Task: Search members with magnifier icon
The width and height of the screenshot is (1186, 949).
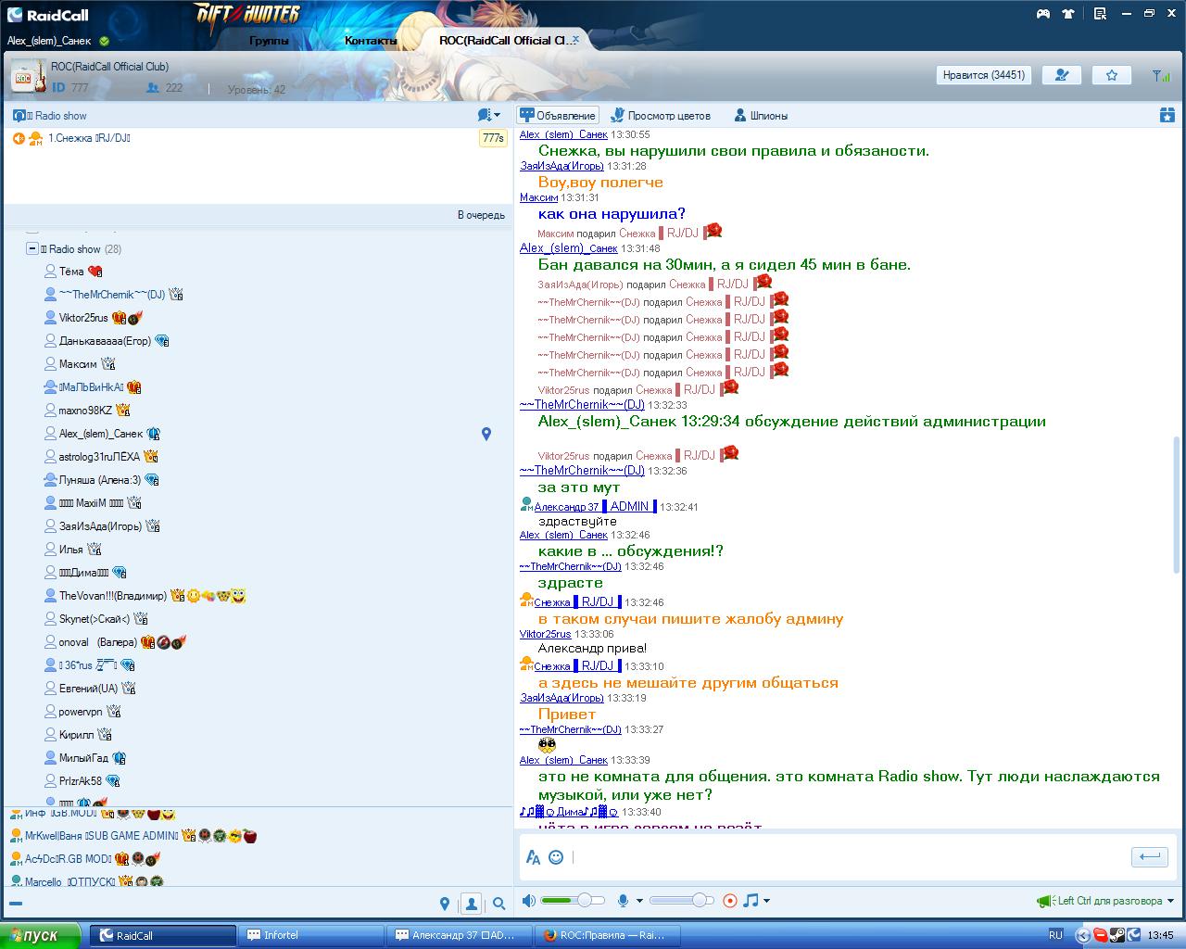Action: coord(499,904)
